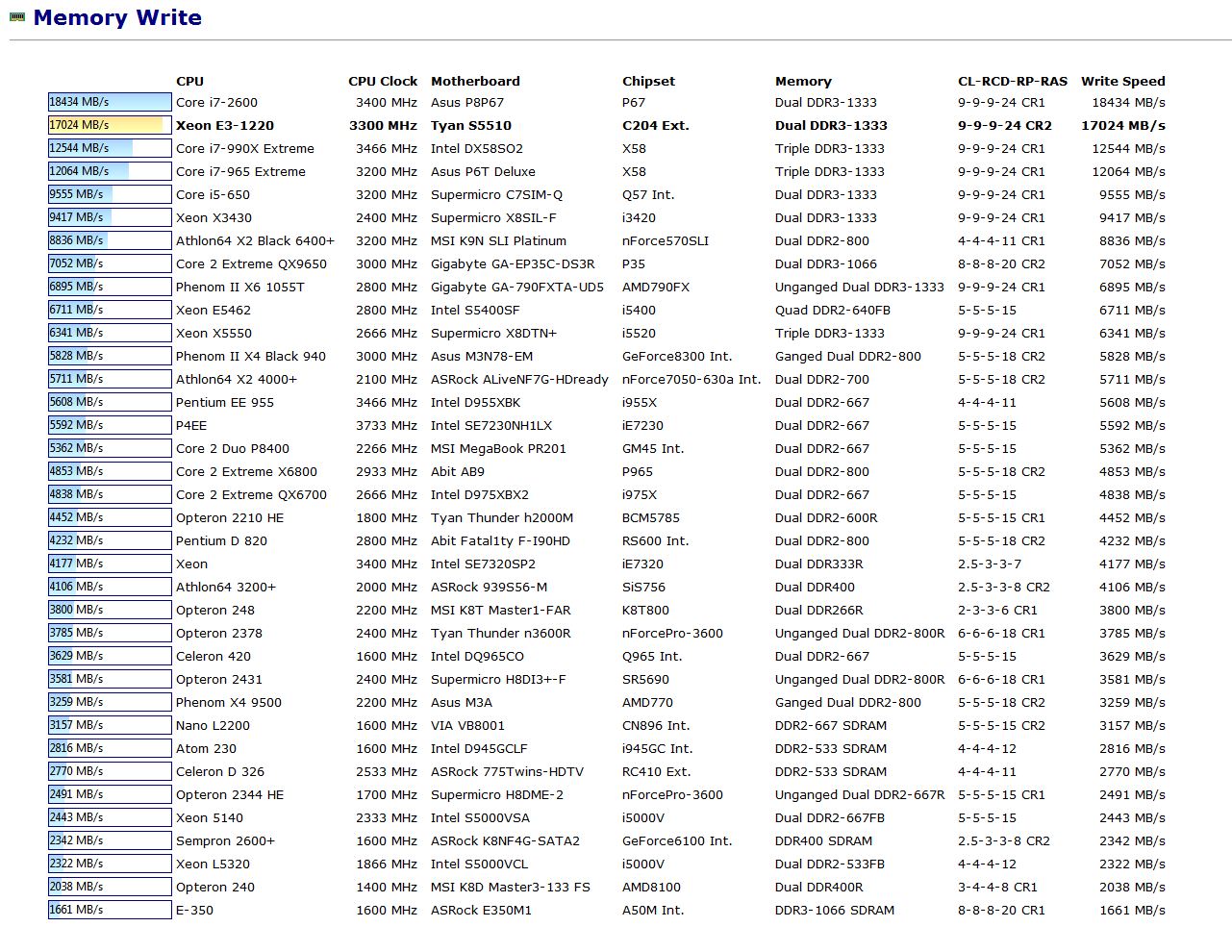Click Core i7-965 Extreme CPU name
The height and width of the screenshot is (927, 1232).
point(240,171)
